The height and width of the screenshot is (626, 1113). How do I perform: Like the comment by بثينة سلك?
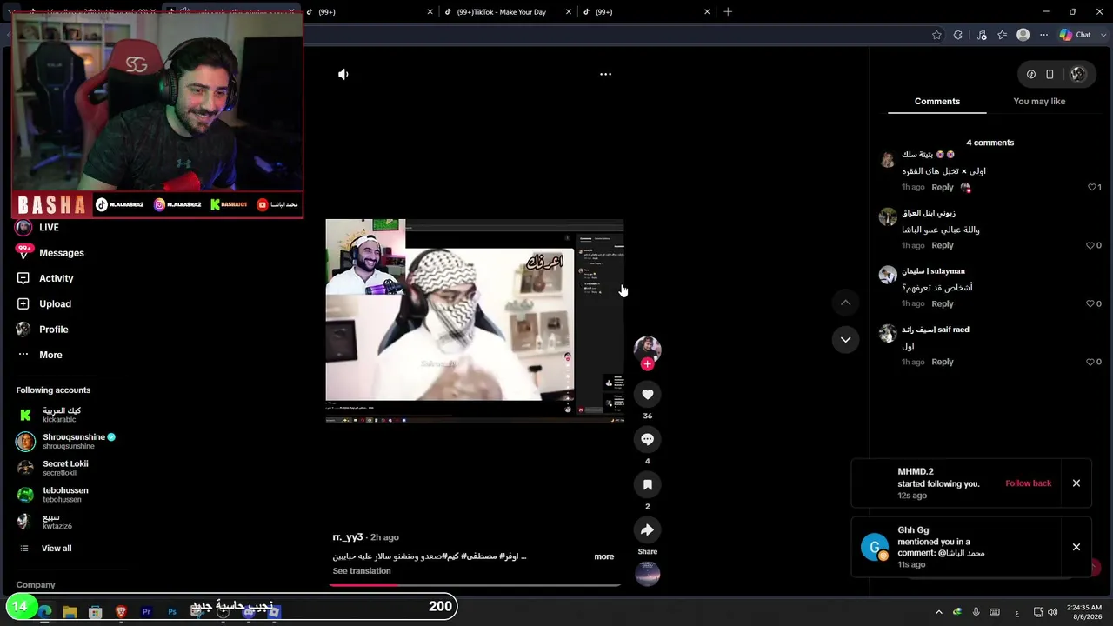[x=1092, y=188]
